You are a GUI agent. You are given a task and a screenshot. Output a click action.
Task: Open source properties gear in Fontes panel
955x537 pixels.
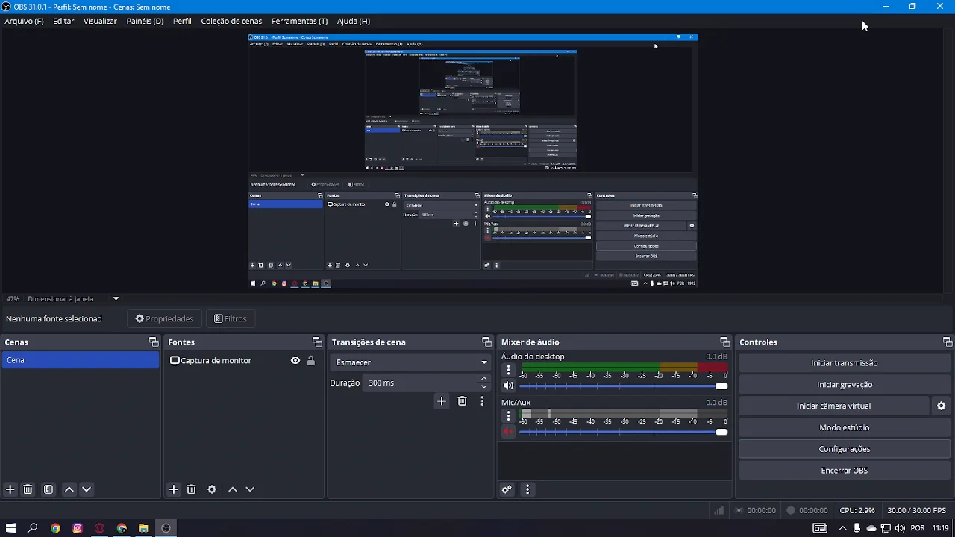click(x=212, y=489)
